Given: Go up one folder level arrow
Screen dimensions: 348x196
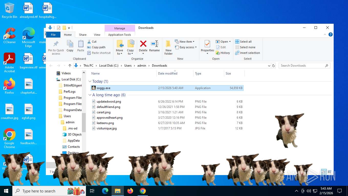Looking at the screenshot, I should 70,66.
